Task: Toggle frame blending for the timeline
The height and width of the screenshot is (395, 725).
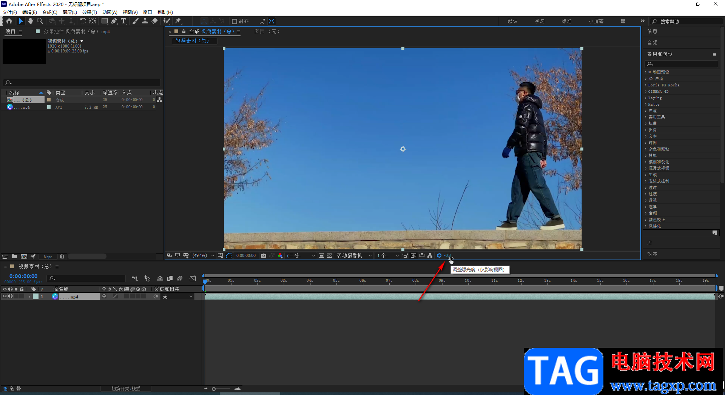Action: click(x=170, y=278)
